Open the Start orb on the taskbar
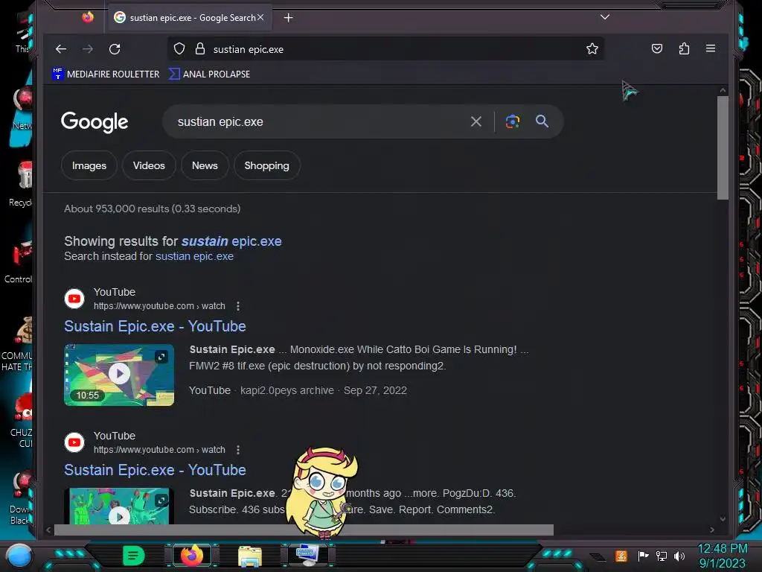The width and height of the screenshot is (762, 572). 19,556
